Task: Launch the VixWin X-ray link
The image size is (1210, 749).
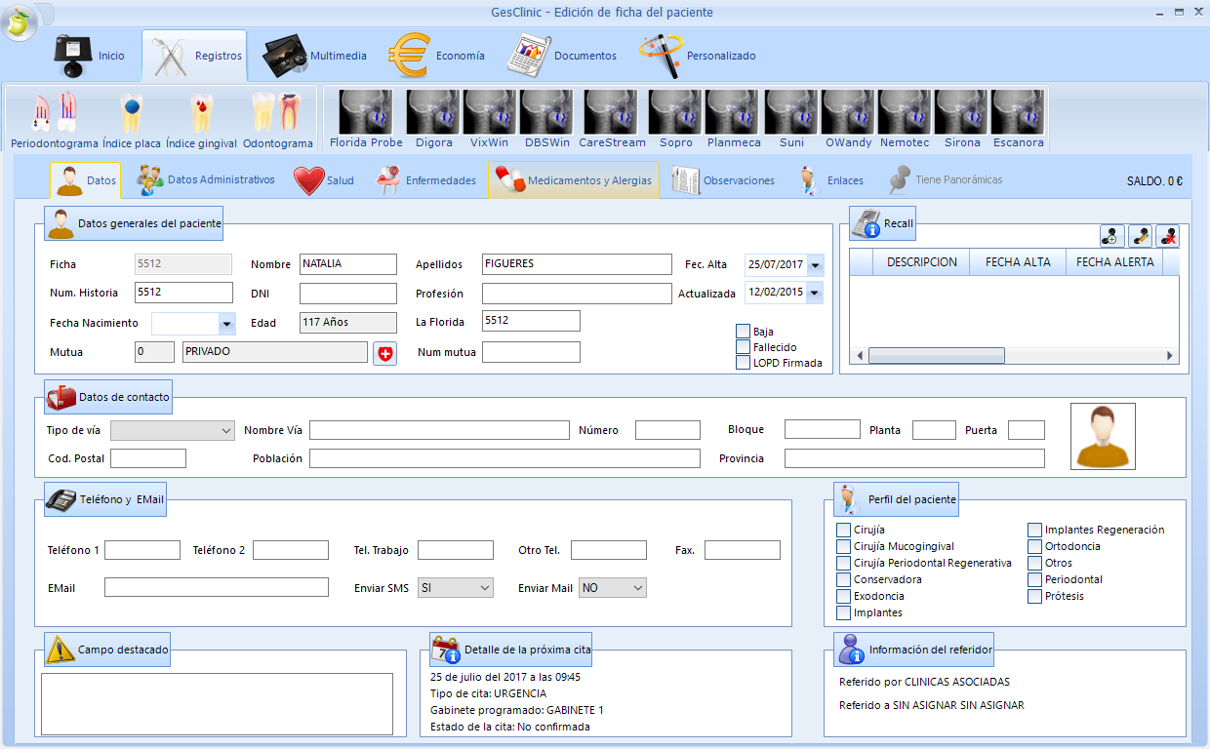Action: click(x=490, y=120)
